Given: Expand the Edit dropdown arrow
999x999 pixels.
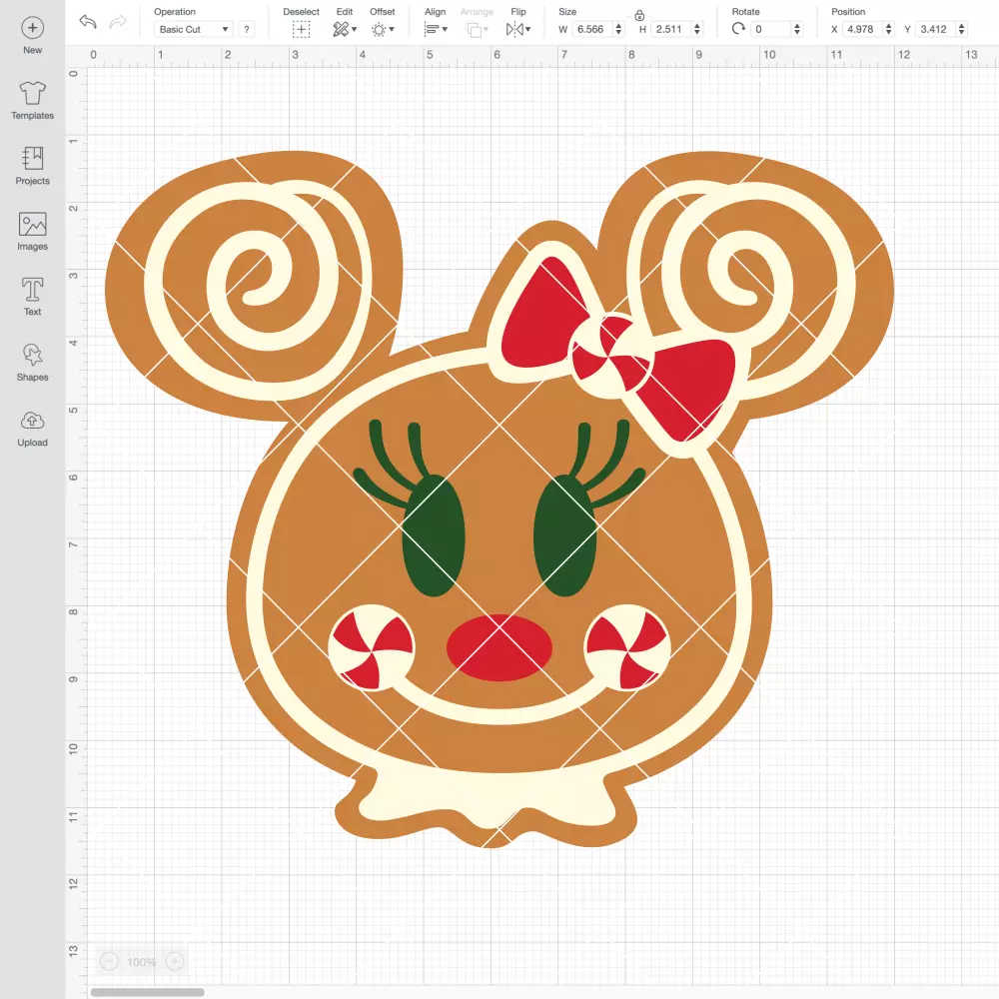Looking at the screenshot, I should 355,29.
